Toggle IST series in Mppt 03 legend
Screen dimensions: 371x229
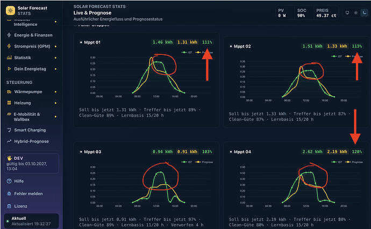tap(187, 162)
